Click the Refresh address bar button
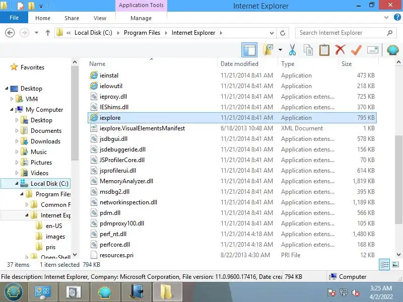403x302 pixels. coord(283,33)
